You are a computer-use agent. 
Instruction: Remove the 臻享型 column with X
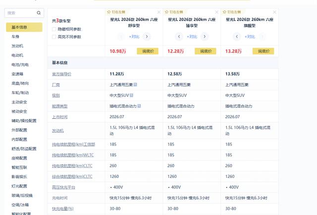pyautogui.click(x=217, y=12)
